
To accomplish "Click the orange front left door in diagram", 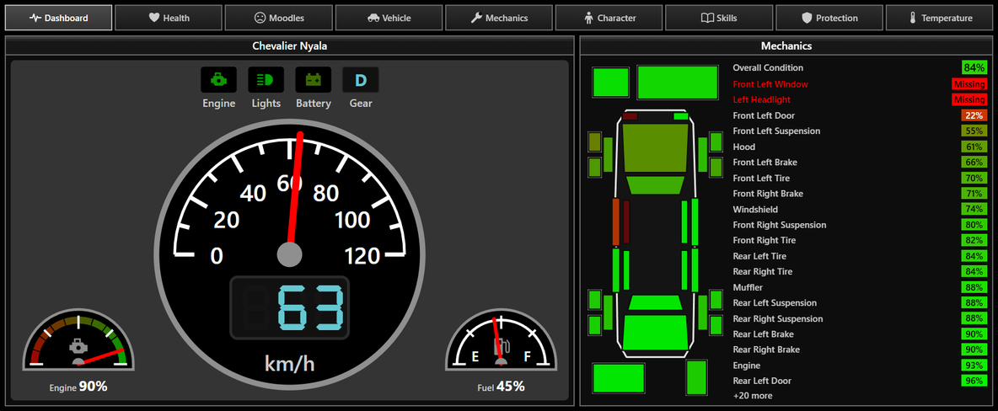I will click(615, 222).
